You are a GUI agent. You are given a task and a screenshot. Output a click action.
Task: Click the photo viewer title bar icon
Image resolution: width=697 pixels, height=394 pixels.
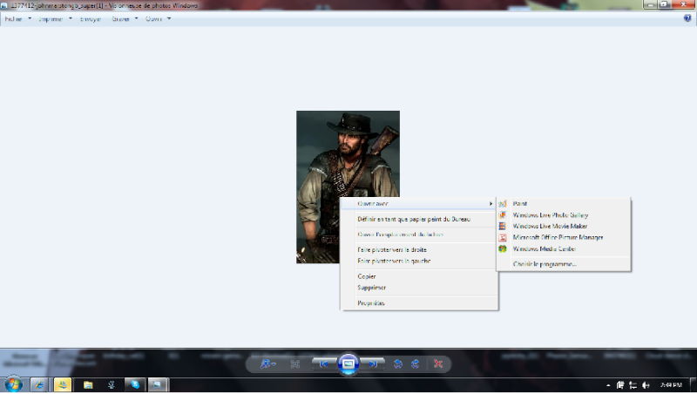(4, 6)
